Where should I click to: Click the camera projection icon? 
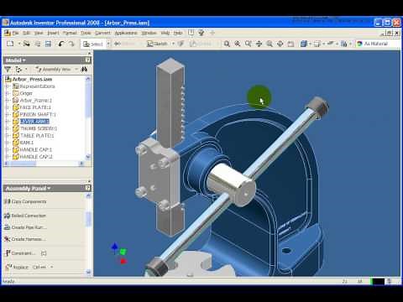pos(317,44)
